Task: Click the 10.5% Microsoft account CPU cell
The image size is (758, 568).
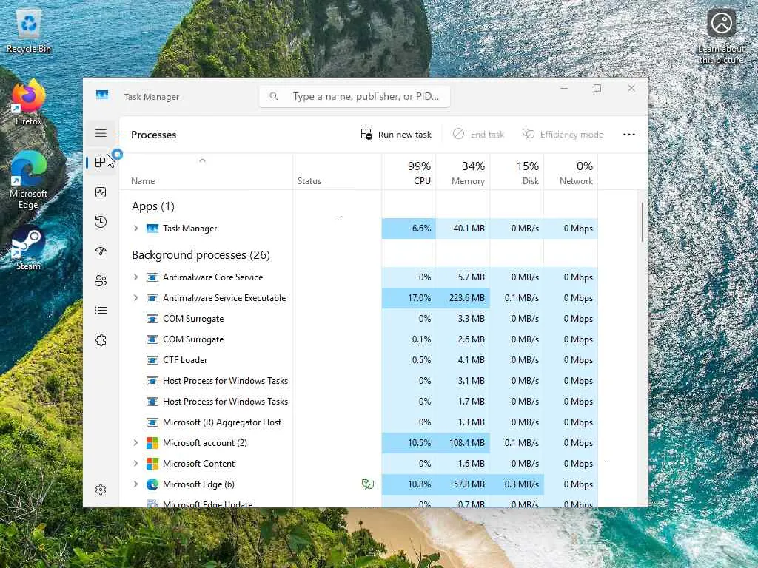Action: 409,443
